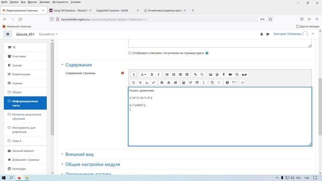322x181 pixels.
Task: Open Участники in the sidebar
Action: [x=25, y=56]
